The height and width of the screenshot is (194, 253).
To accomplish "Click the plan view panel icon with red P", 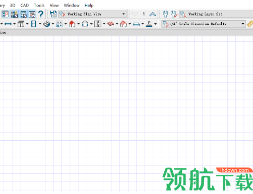I will pyautogui.click(x=5, y=14).
